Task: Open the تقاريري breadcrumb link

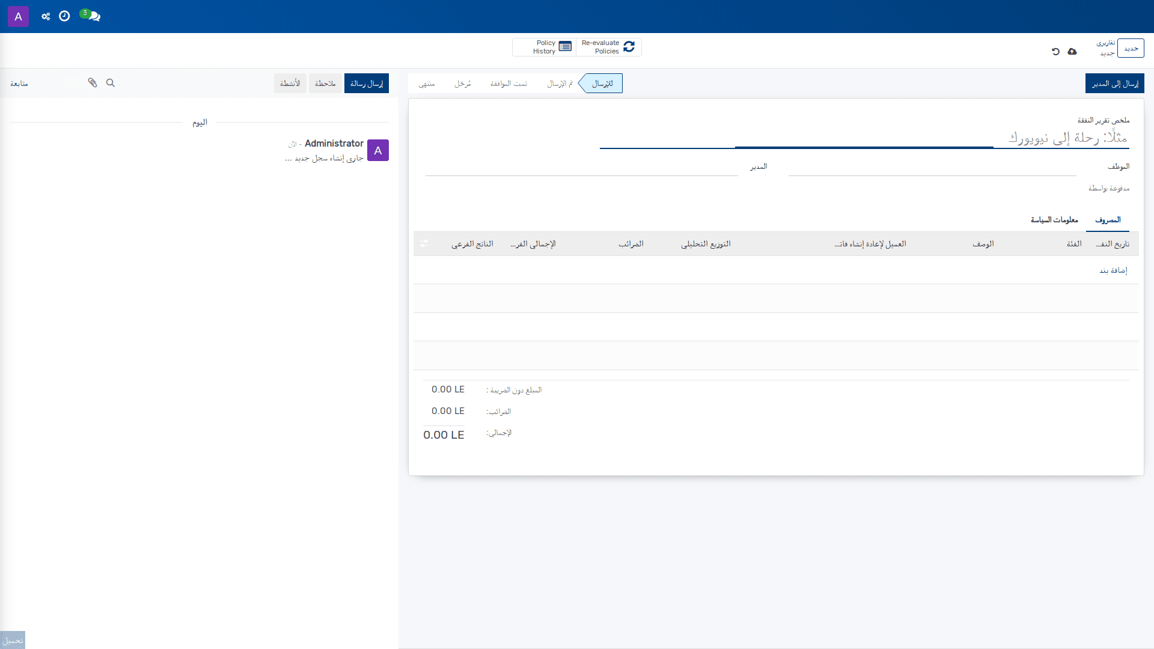Action: (x=1105, y=43)
